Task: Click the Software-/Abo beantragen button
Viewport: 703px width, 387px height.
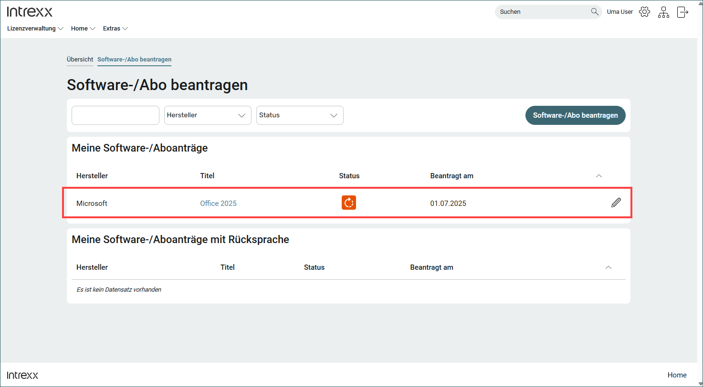Action: pos(575,115)
